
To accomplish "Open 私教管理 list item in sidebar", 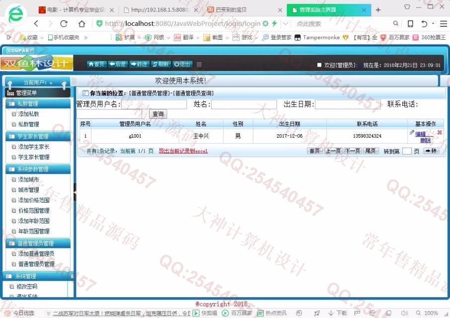I will pyautogui.click(x=28, y=124).
